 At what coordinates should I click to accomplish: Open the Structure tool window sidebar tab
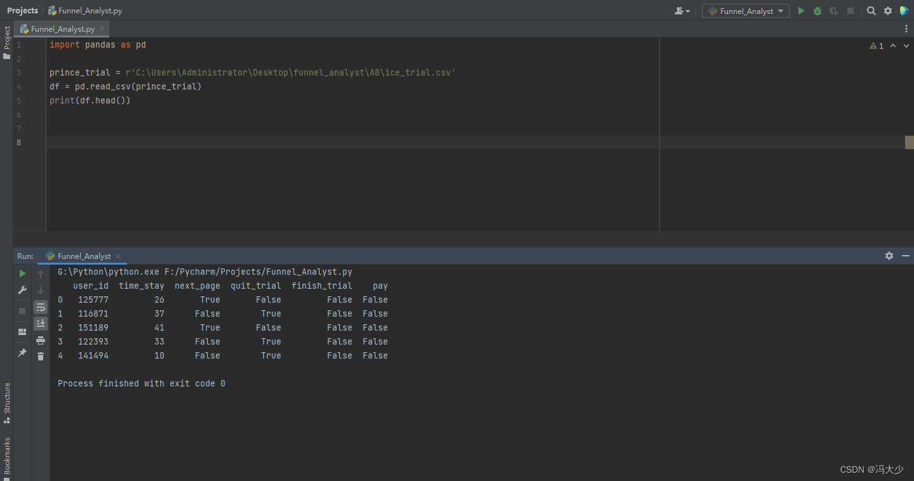point(7,402)
